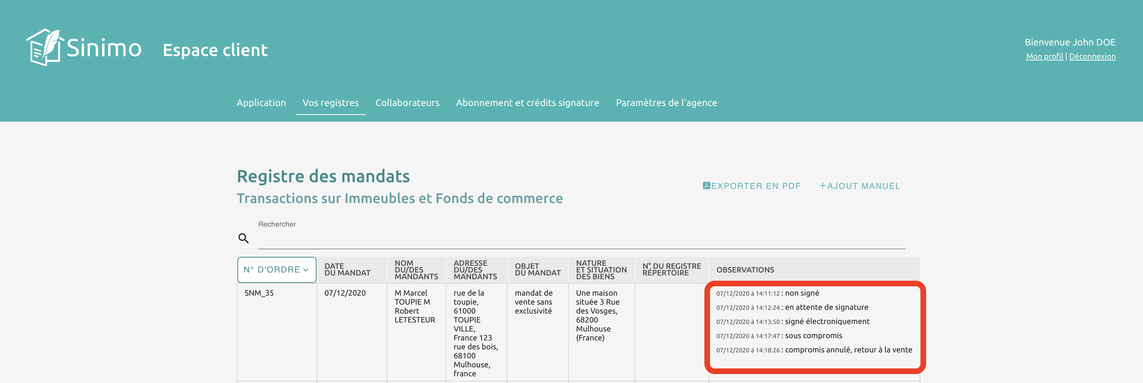Focus the Rechercher search field

click(x=582, y=238)
